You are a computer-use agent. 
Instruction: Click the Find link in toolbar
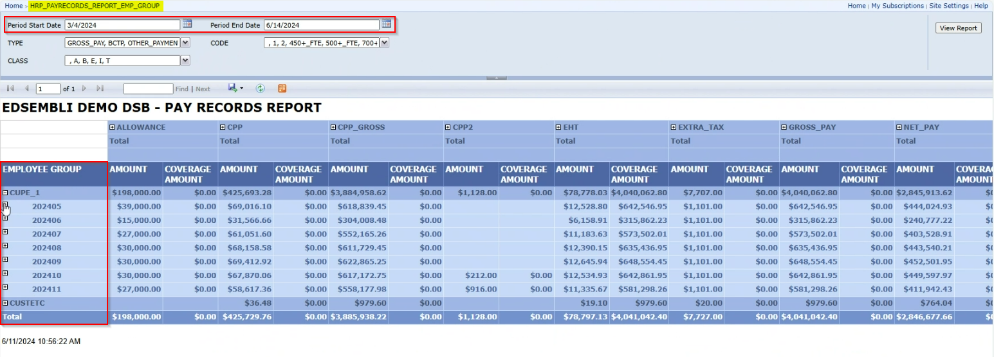tap(182, 89)
